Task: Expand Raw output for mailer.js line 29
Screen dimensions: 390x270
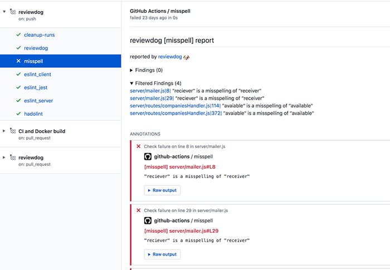Action: pos(162,254)
